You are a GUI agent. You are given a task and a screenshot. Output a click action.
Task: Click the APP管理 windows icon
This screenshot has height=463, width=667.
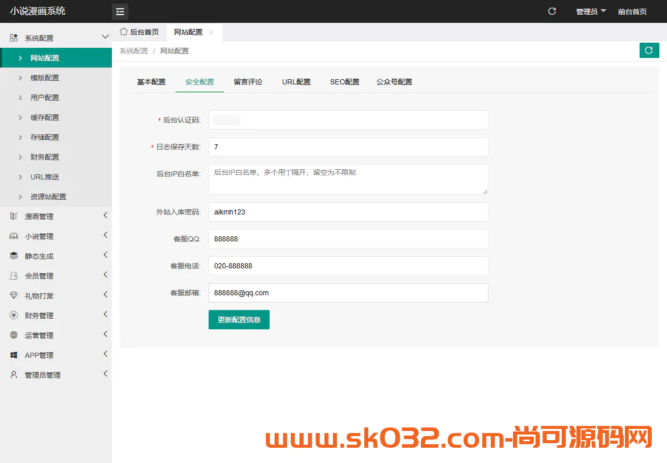(14, 355)
